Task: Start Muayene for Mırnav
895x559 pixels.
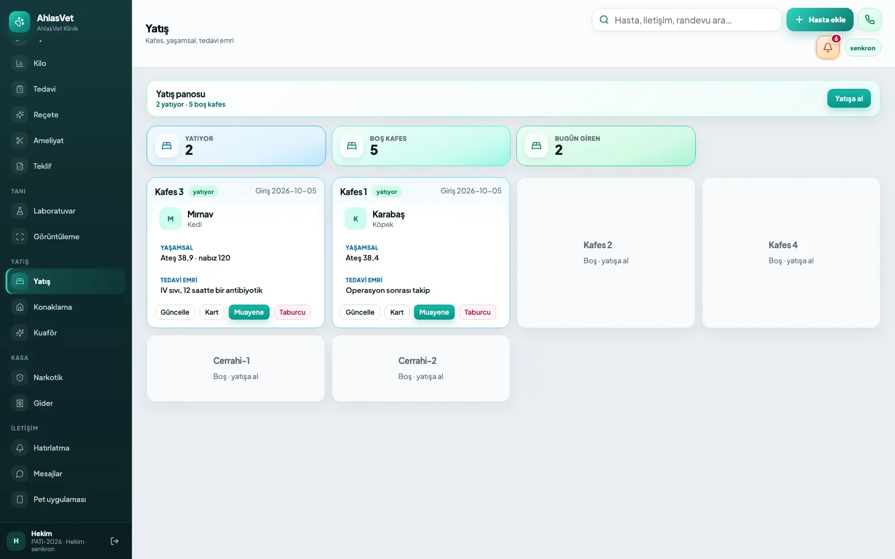Action: point(249,312)
